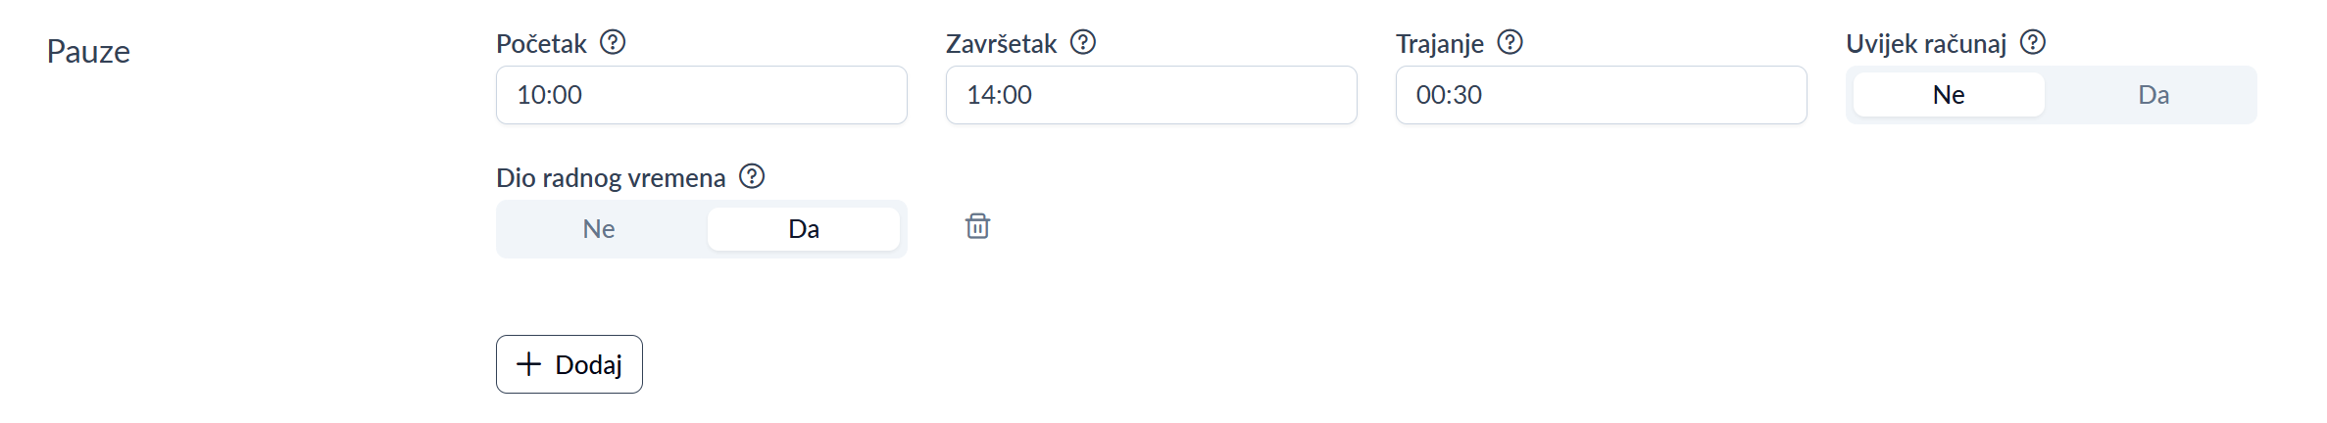Show help for the Trajanje field
This screenshot has width=2327, height=423.
[1510, 43]
